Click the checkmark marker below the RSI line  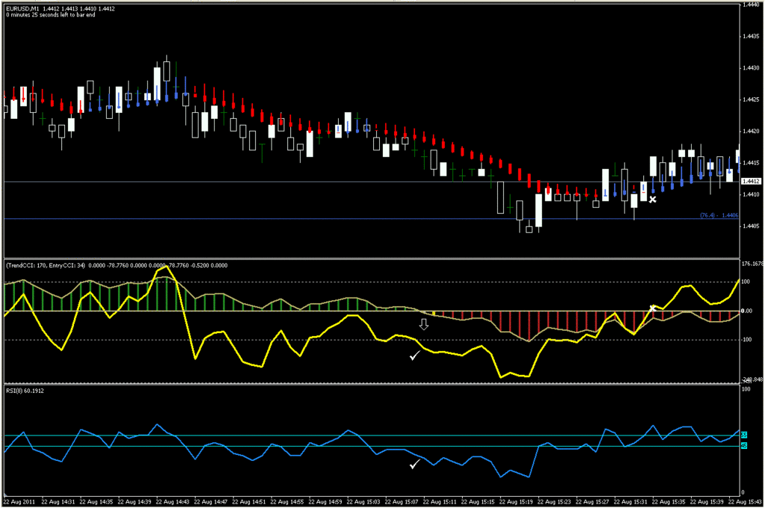pyautogui.click(x=414, y=465)
